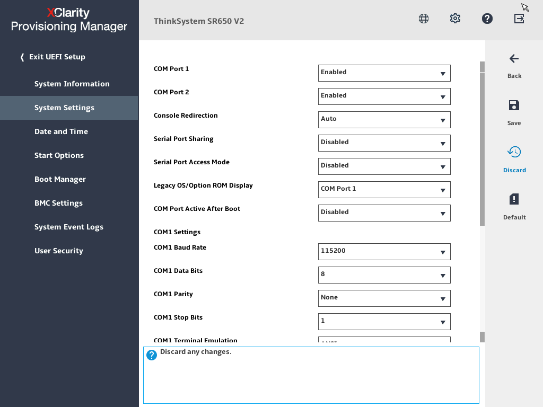Click the Console Redirection label

tap(186, 115)
